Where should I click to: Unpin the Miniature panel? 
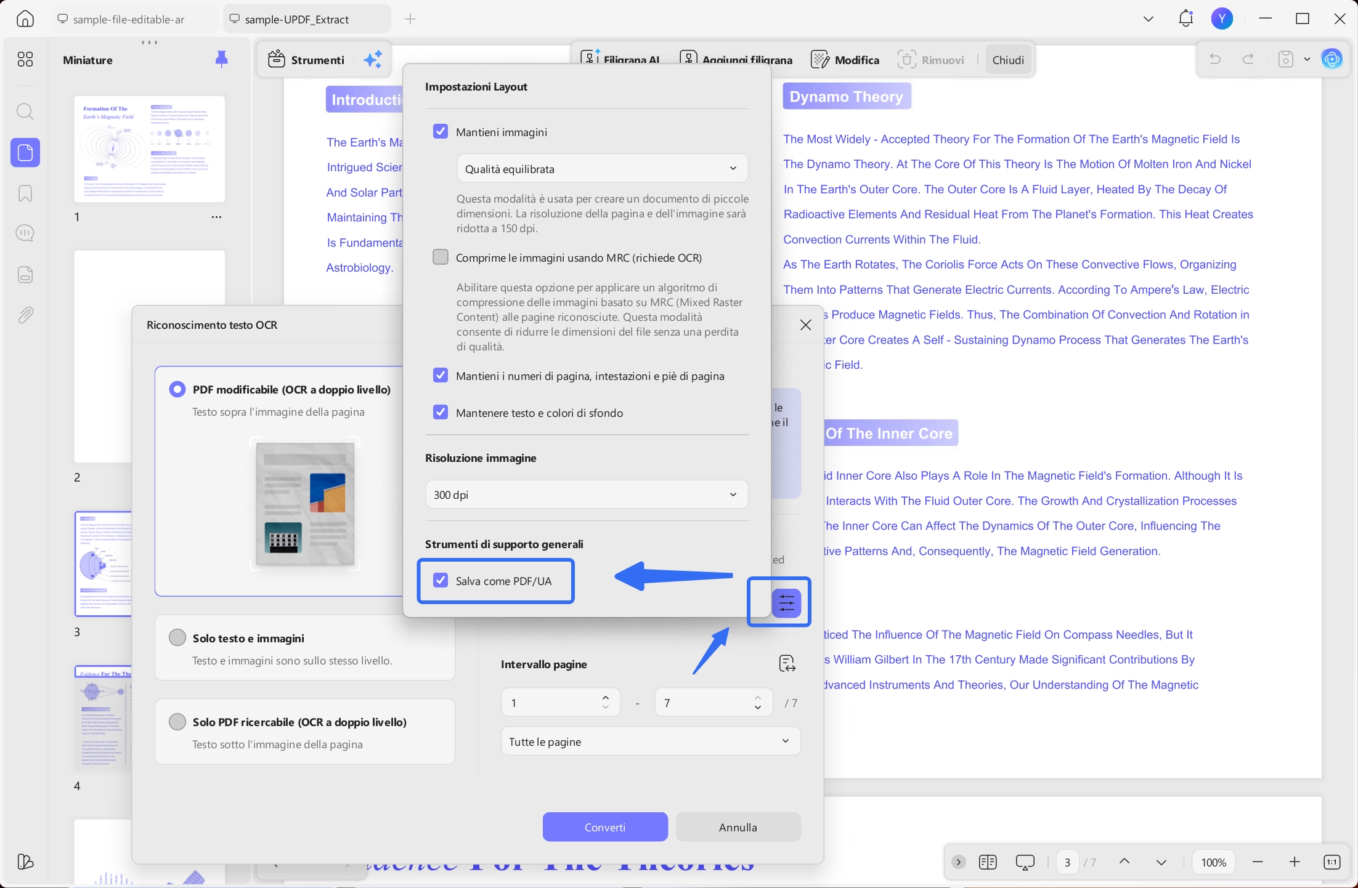pyautogui.click(x=222, y=59)
